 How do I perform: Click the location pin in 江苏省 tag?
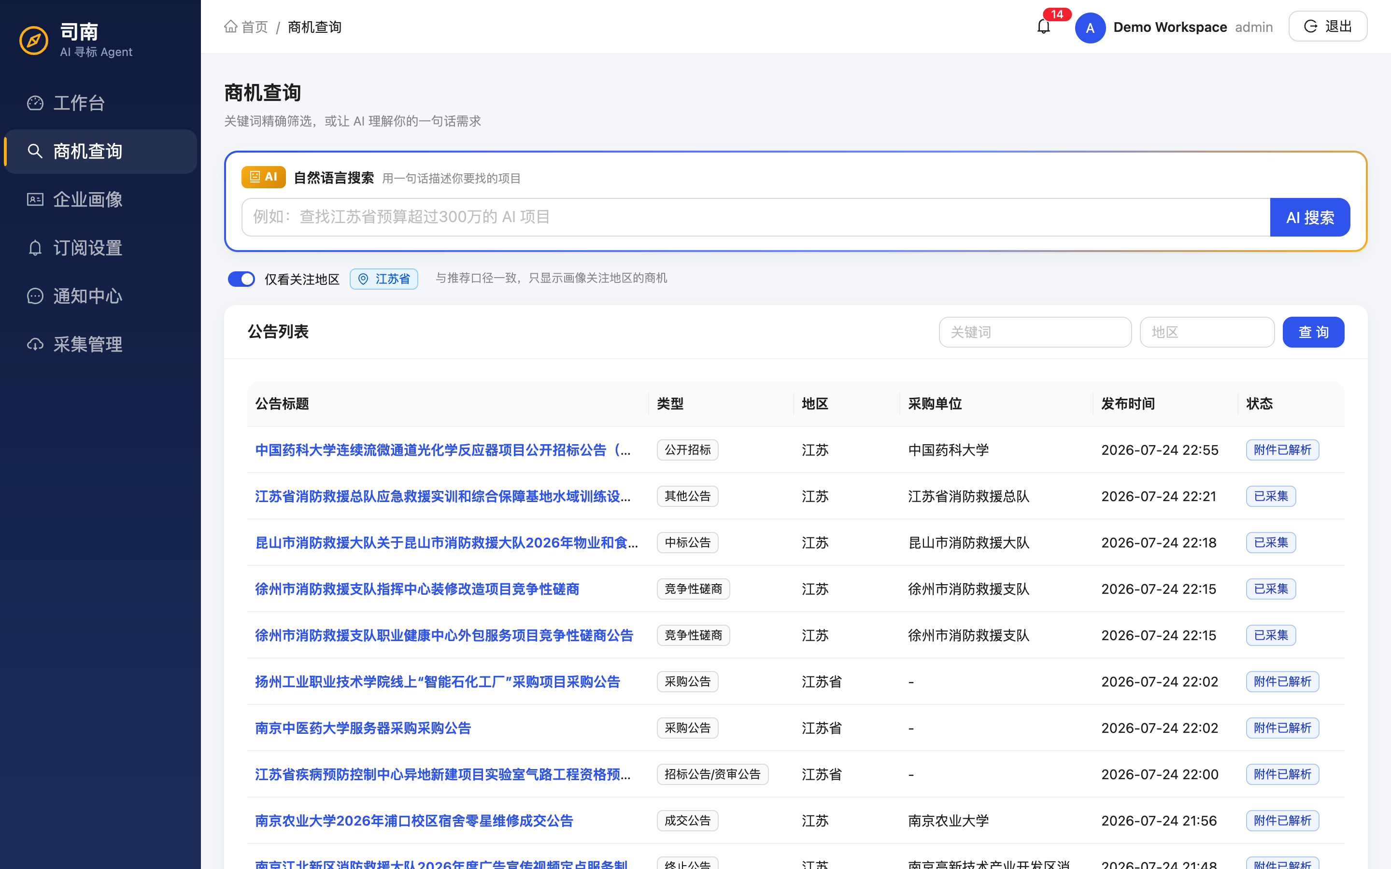point(363,279)
